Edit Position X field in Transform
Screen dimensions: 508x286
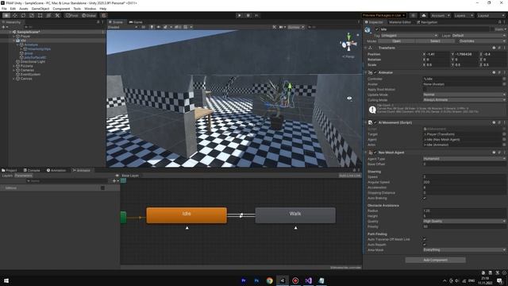tap(437, 54)
